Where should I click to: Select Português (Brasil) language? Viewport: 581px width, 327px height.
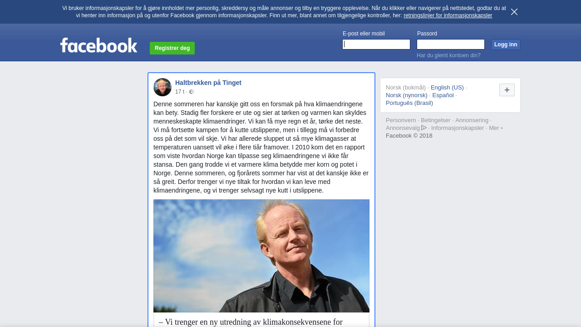tap(409, 103)
